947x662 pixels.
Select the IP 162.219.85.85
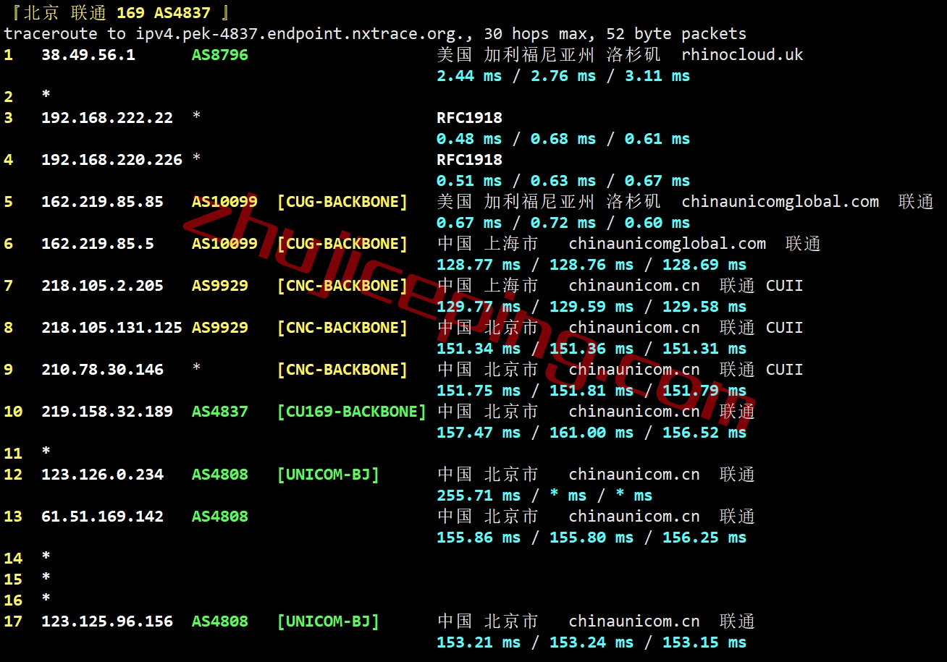click(102, 202)
